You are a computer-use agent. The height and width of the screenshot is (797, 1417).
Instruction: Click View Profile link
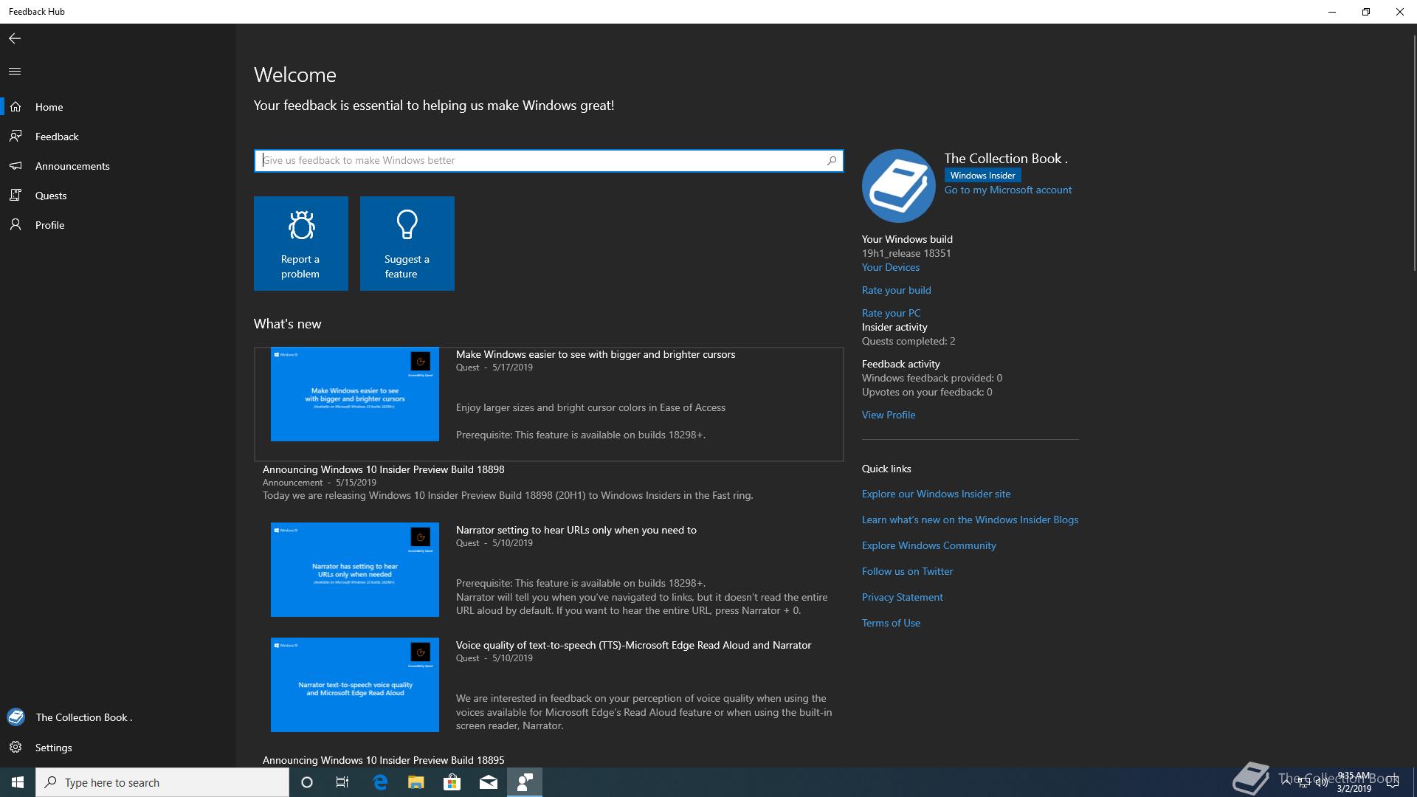(888, 415)
